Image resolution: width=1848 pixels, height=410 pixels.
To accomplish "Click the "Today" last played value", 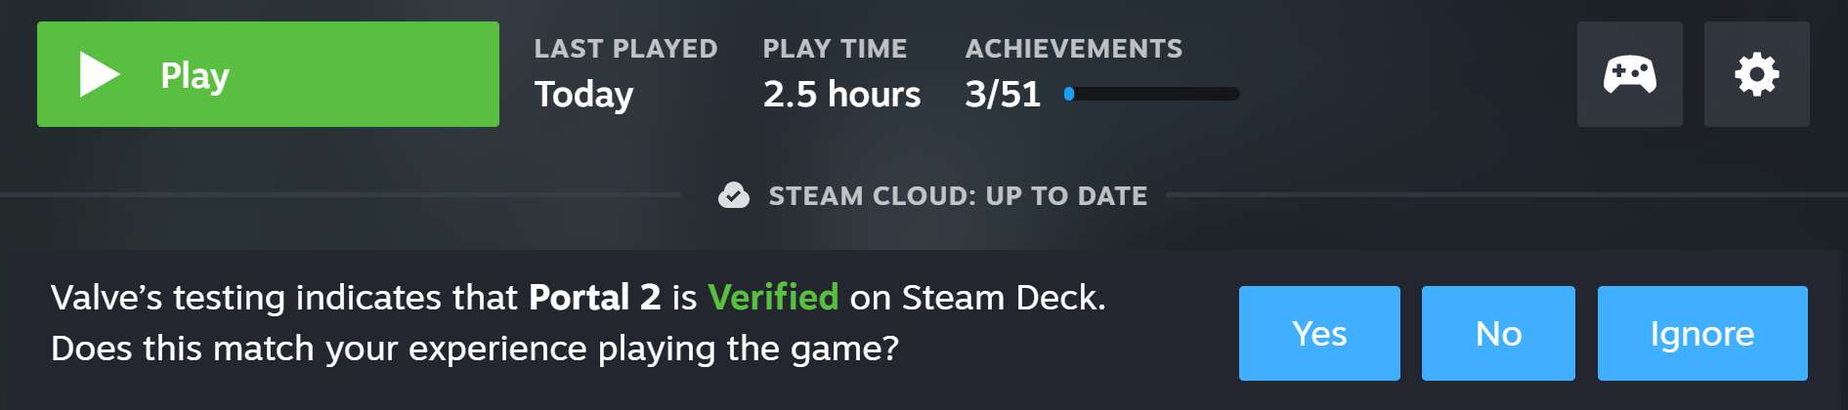I will [x=583, y=95].
